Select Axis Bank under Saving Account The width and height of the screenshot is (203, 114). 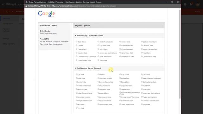(76, 74)
